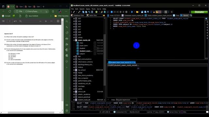Select the new_vision_academy database

86,75
